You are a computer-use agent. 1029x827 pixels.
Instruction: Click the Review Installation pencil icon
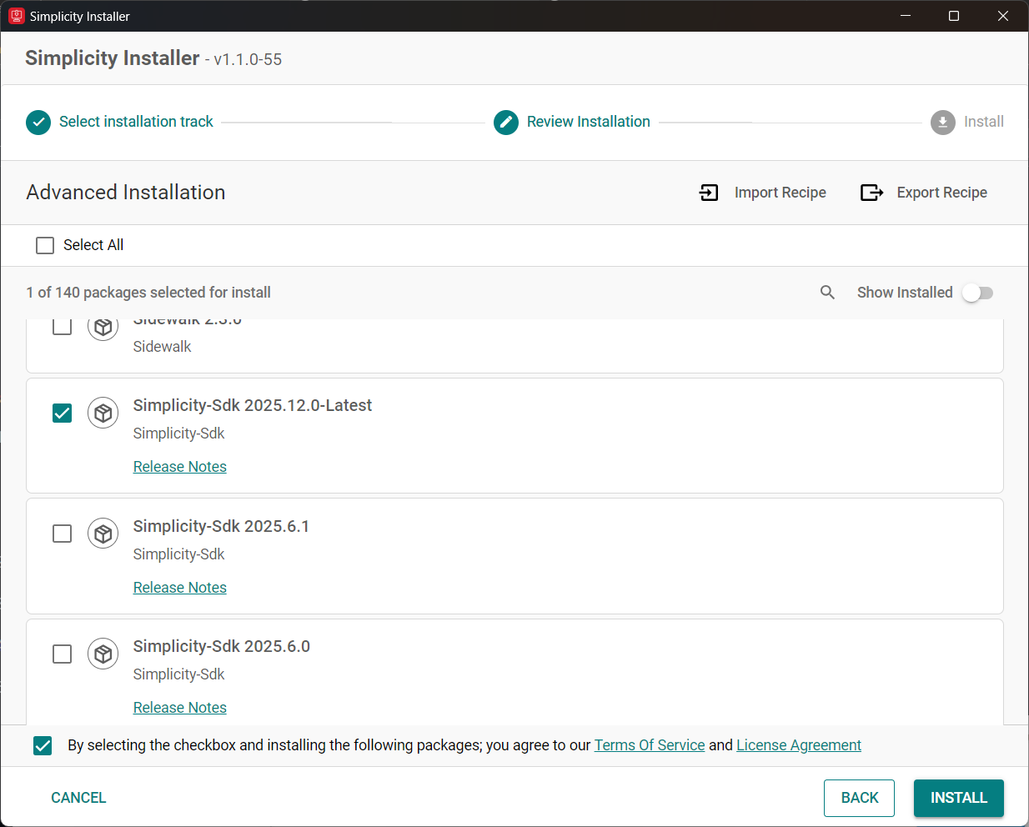click(x=506, y=122)
